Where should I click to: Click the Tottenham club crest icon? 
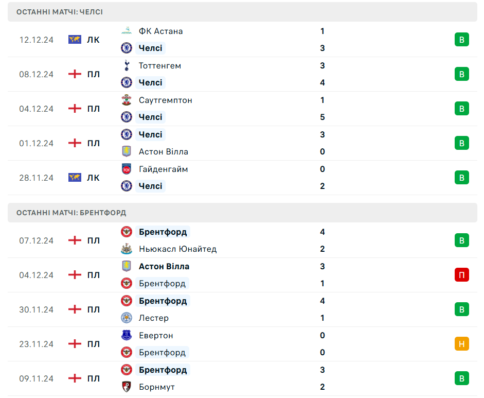(127, 65)
